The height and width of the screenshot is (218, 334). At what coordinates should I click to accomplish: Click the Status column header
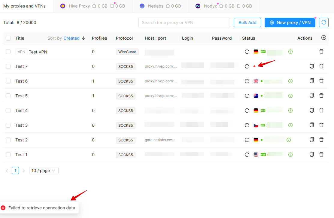click(248, 38)
